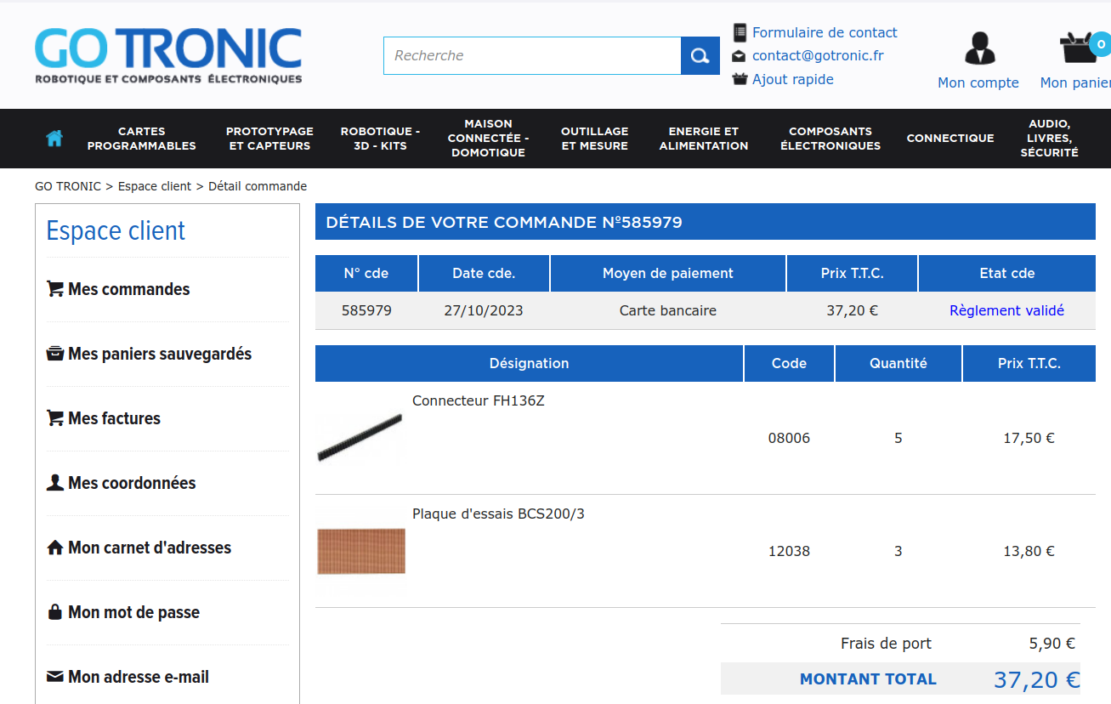1111x704 pixels.
Task: Click the magnifying glass search button
Action: [x=700, y=56]
